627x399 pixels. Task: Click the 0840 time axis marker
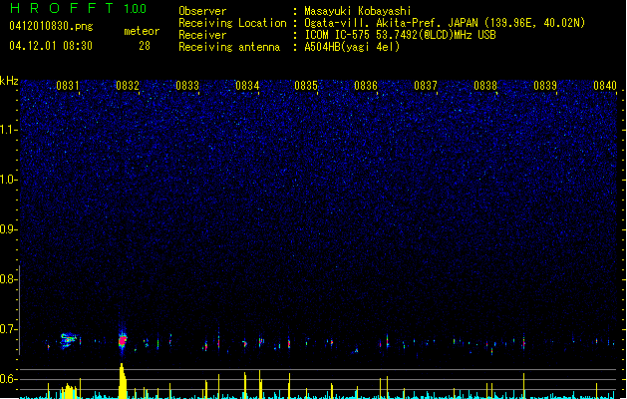point(605,86)
